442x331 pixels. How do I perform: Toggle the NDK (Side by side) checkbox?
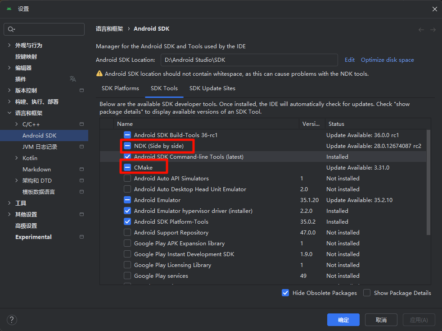point(127,146)
